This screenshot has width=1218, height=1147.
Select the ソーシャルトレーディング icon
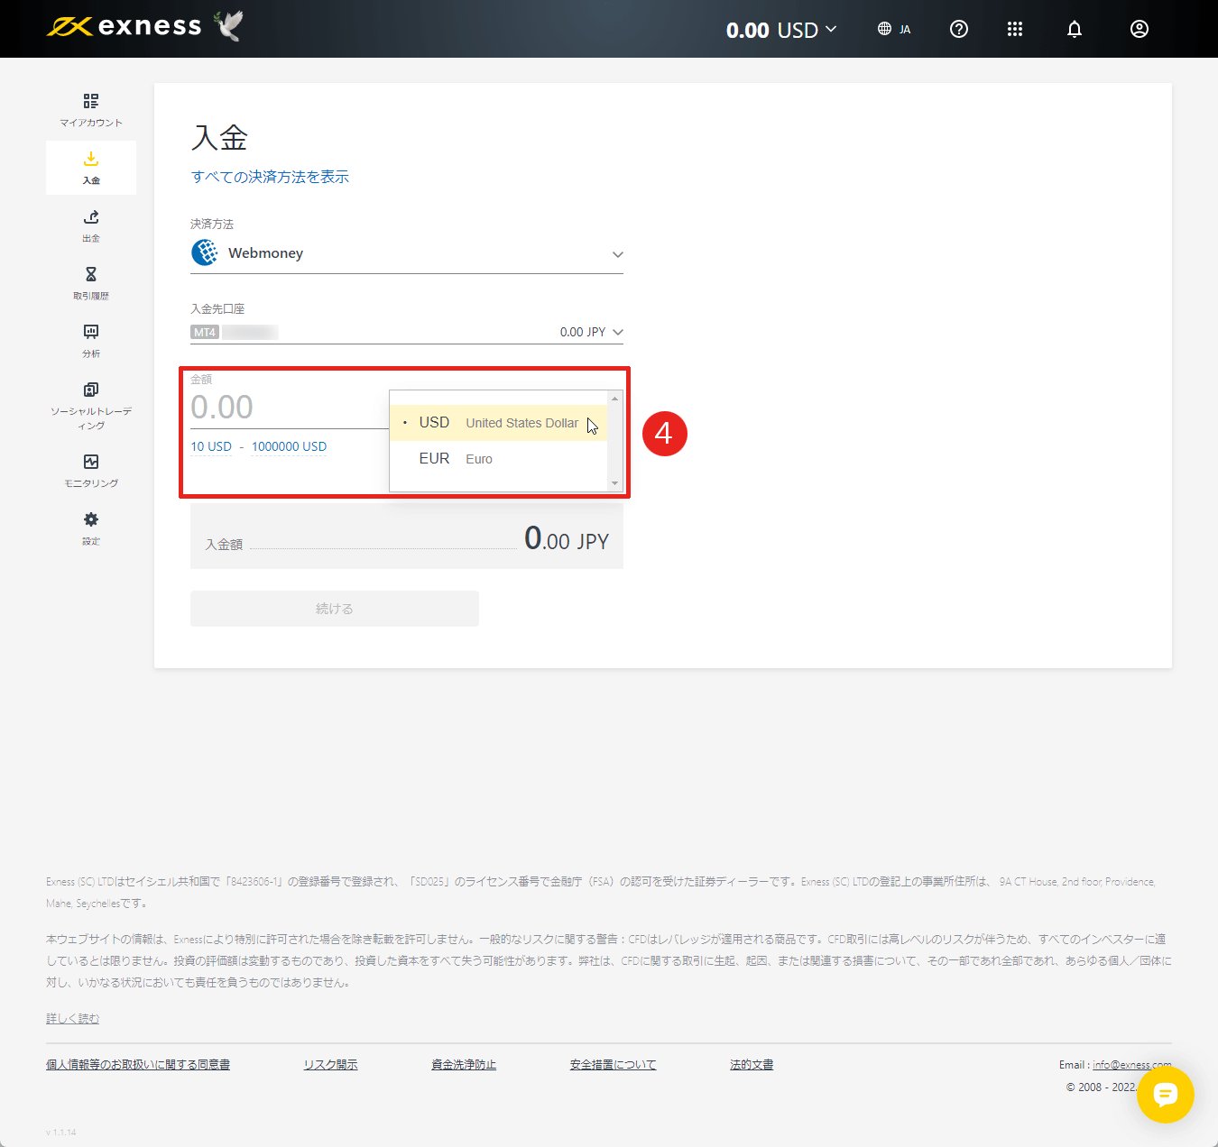(x=90, y=397)
